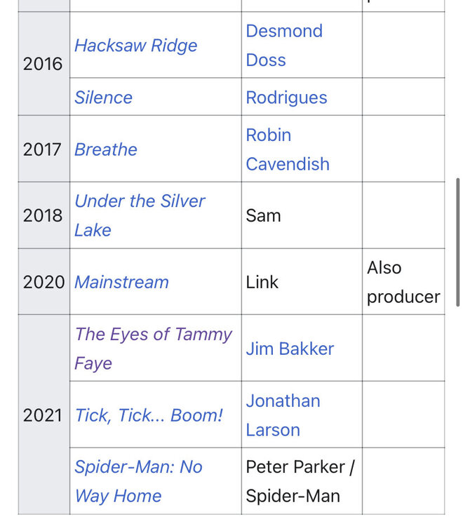Screen dimensions: 463x526
Task: Open The Eyes of Tammy Faye link
Action: point(153,349)
